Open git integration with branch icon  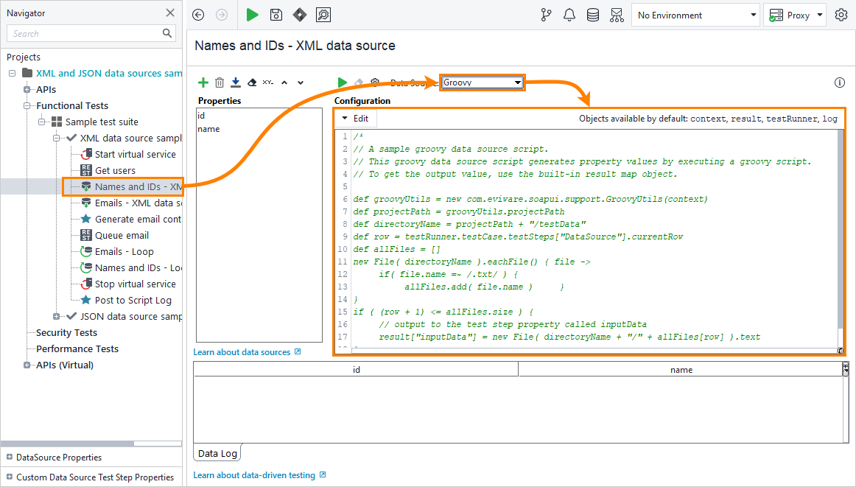(x=546, y=15)
